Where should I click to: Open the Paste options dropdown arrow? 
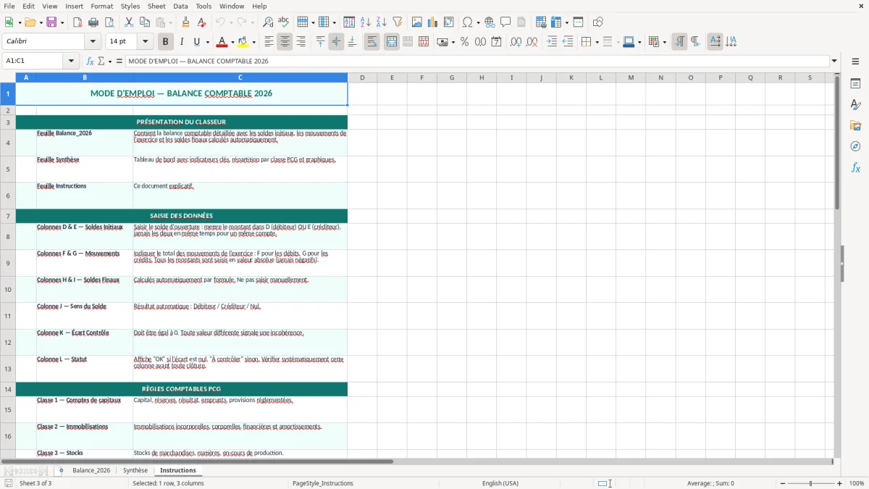pos(170,22)
